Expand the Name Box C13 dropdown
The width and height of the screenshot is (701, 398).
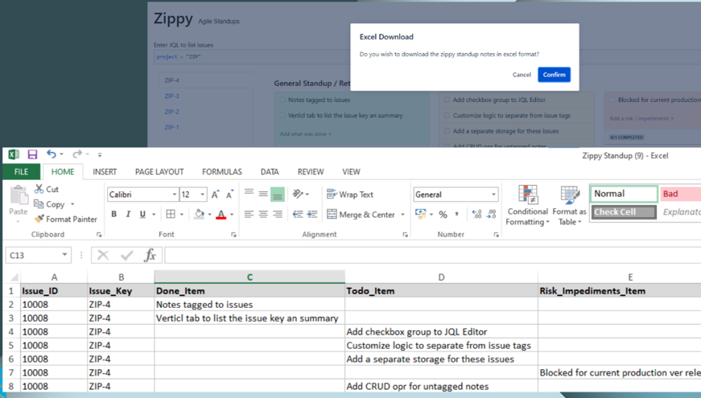[x=65, y=255]
